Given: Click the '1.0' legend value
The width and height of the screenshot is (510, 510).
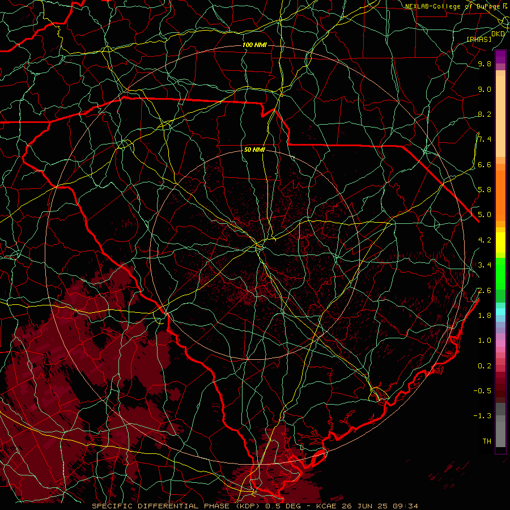Looking at the screenshot, I should tap(484, 341).
